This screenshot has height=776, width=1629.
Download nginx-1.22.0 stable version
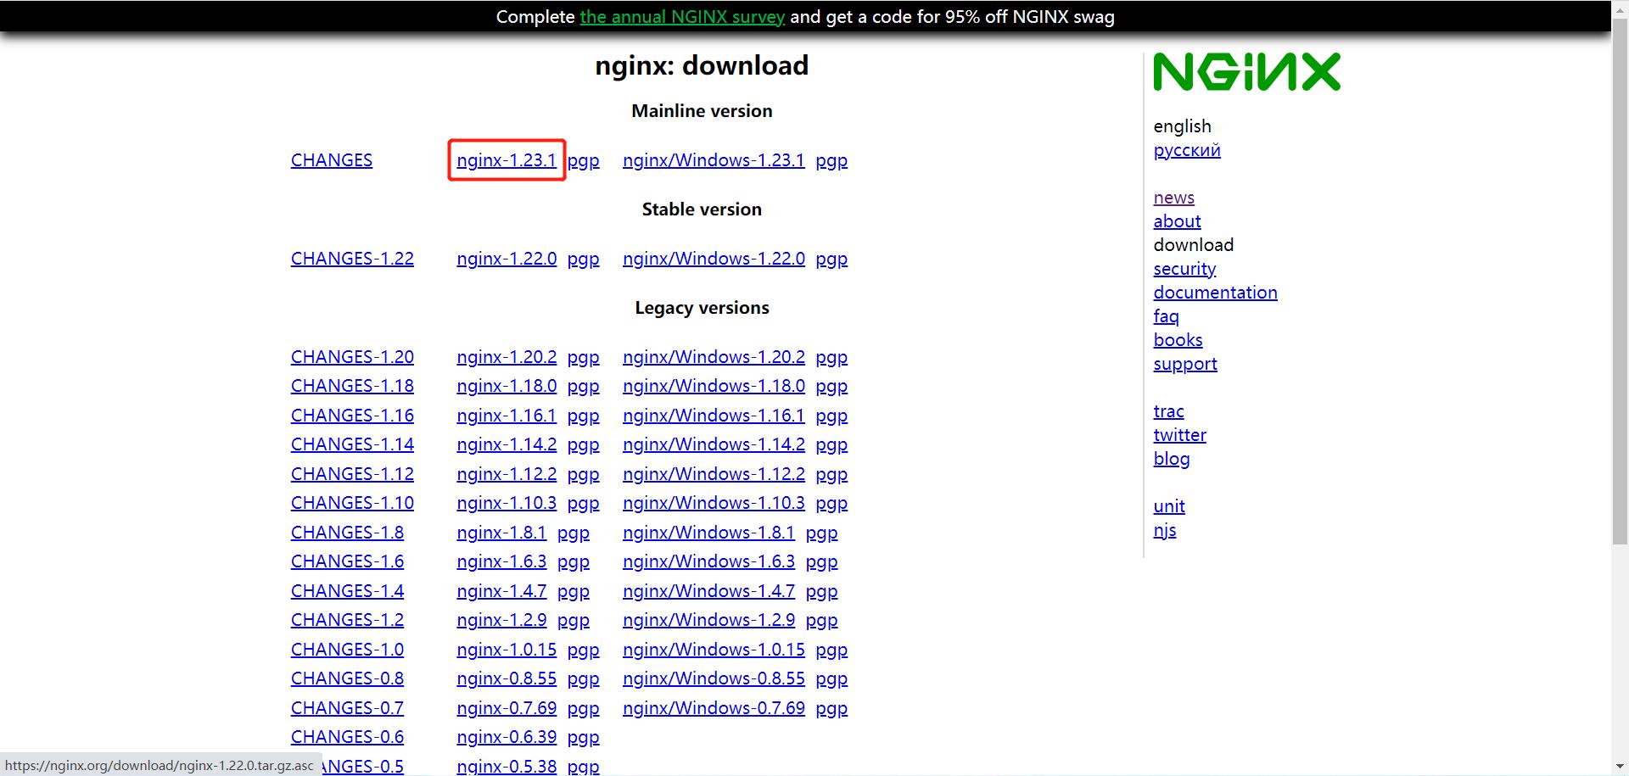(x=507, y=259)
